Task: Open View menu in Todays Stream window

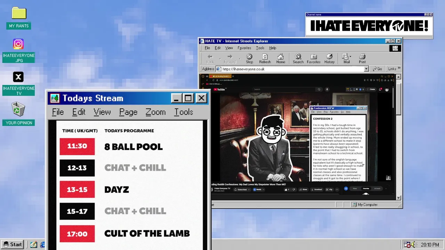Action: coord(102,112)
